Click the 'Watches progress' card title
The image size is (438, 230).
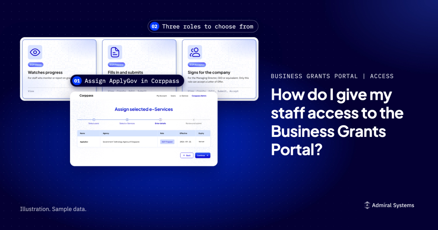(45, 73)
